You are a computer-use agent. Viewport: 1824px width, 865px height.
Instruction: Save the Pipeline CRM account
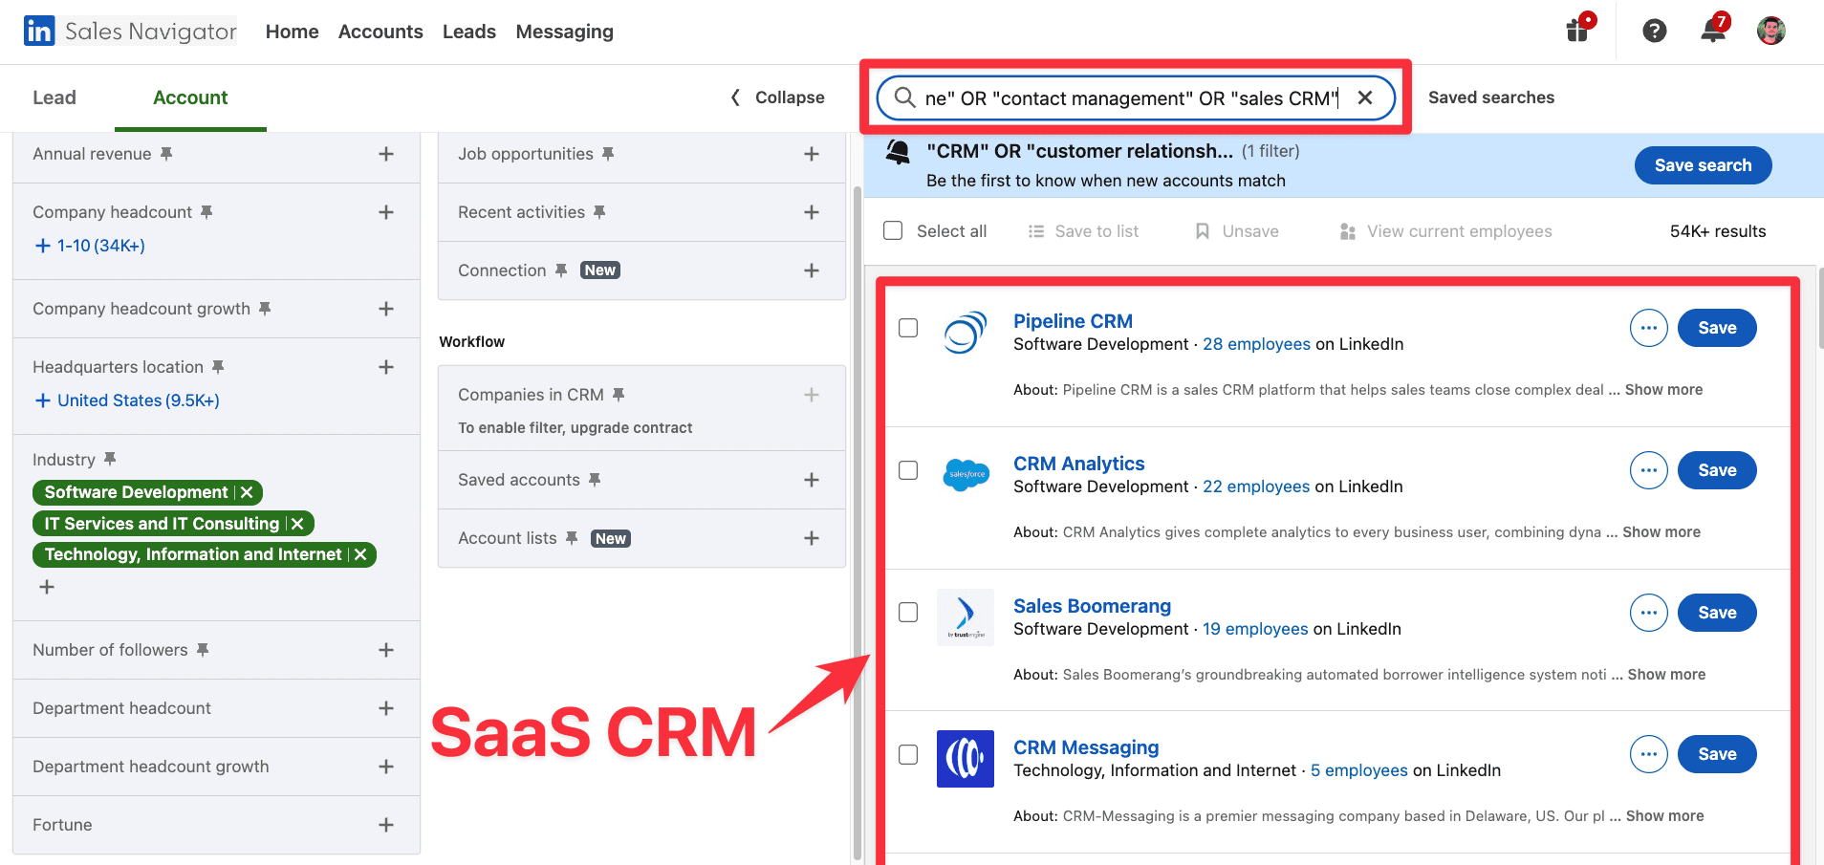[1717, 328]
